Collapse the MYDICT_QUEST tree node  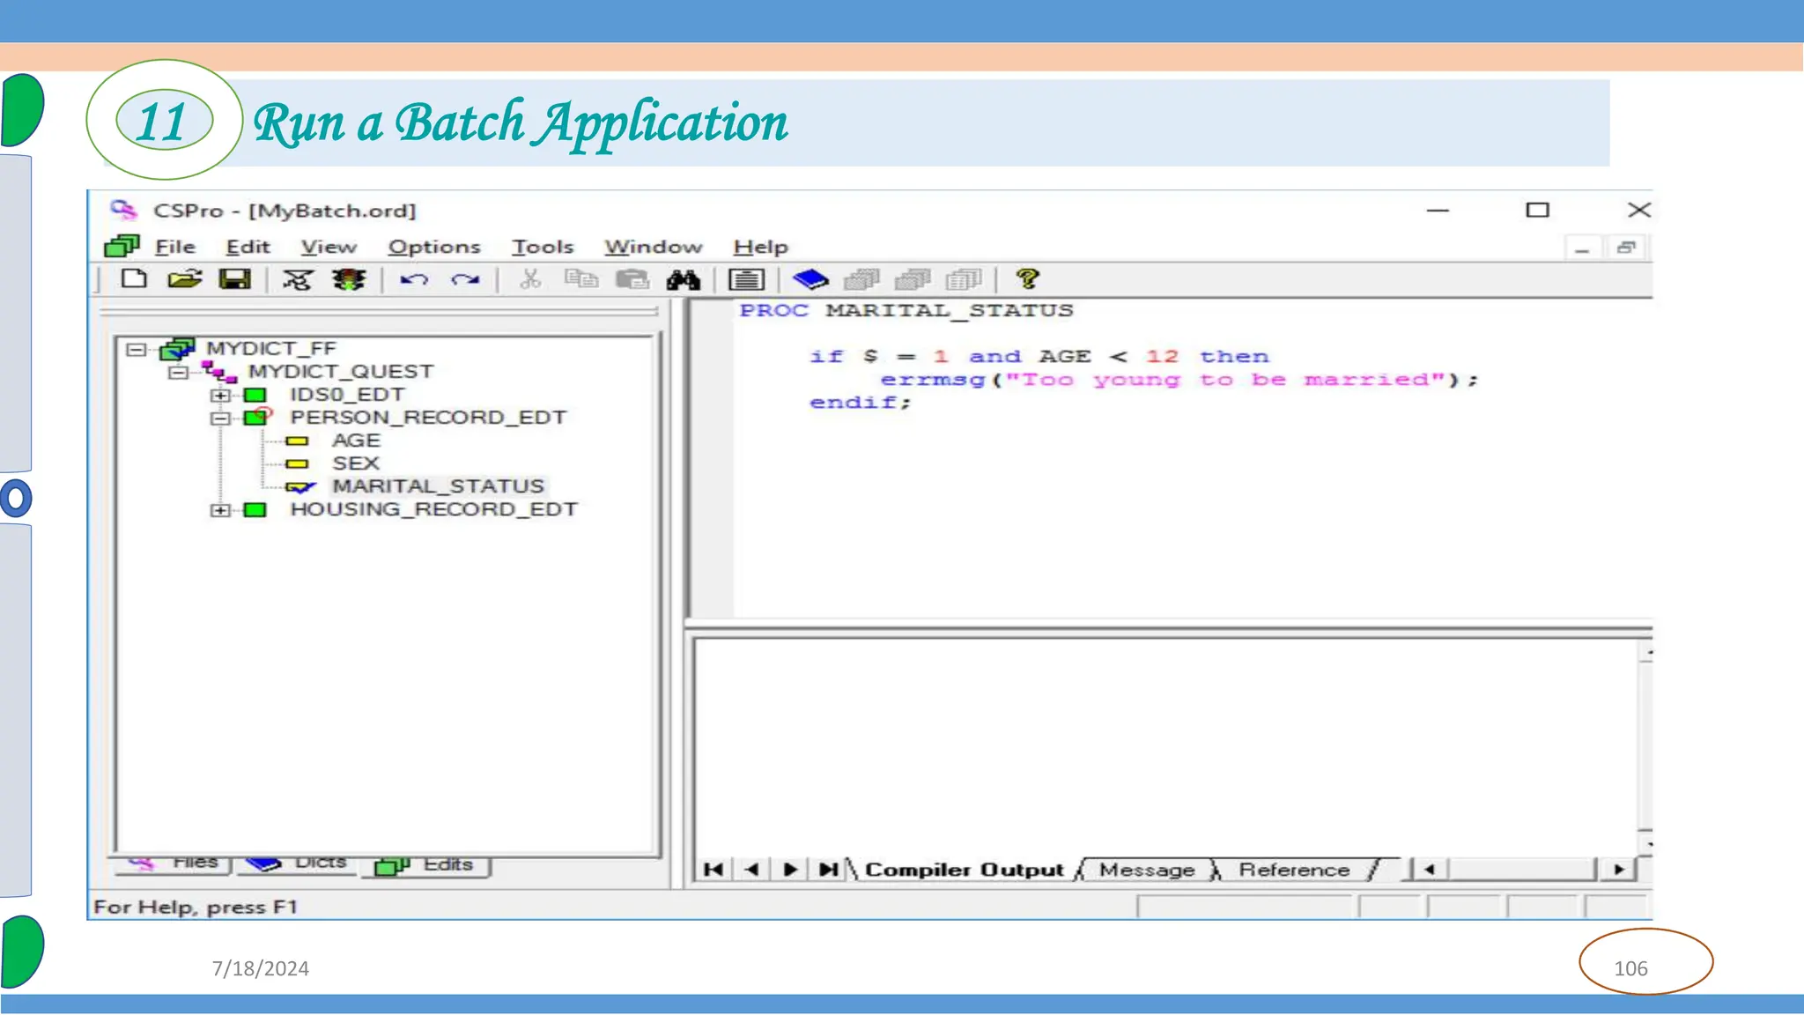(179, 373)
